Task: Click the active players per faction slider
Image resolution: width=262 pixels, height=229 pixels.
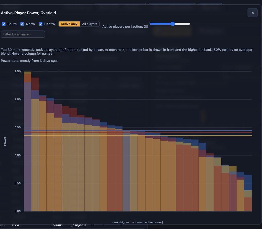Action: [x=170, y=24]
